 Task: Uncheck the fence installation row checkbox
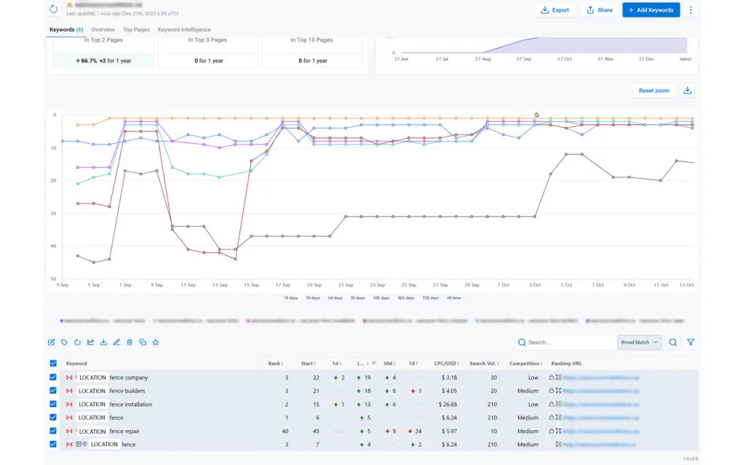click(53, 404)
